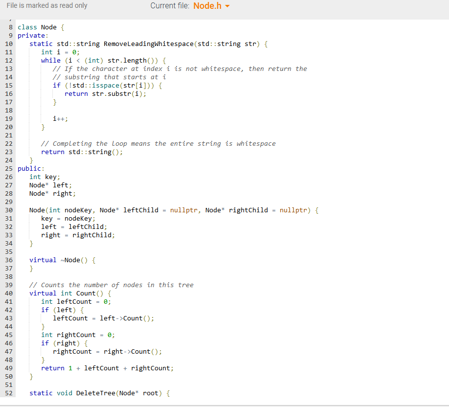Click line number 30 in the gutter
This screenshot has width=449, height=407.
(9, 210)
